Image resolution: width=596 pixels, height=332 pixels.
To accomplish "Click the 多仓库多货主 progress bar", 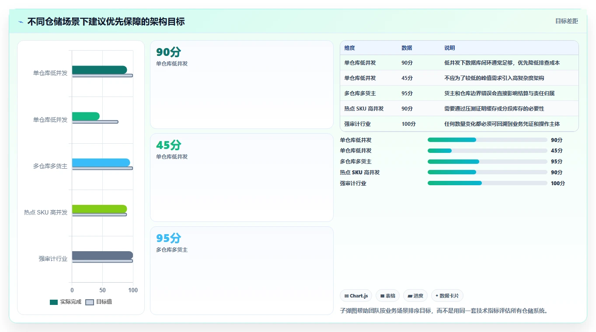I will (488, 162).
